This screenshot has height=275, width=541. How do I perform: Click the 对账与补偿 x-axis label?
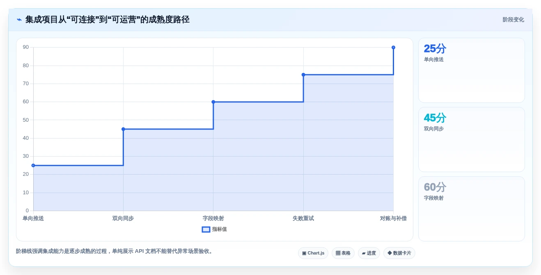(393, 218)
